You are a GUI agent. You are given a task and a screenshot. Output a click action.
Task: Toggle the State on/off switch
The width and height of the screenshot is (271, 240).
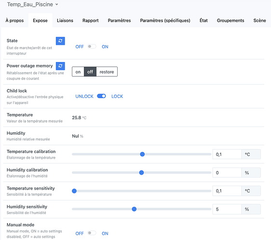point(92,47)
